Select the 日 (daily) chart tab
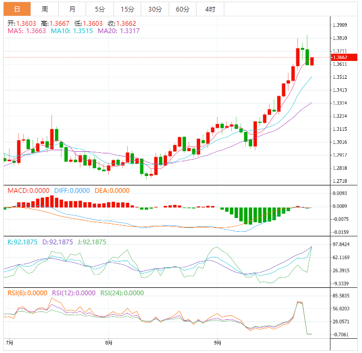The height and width of the screenshot is (353, 362). 17,9
